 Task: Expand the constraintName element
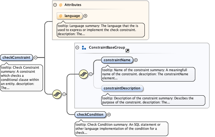point(136,60)
